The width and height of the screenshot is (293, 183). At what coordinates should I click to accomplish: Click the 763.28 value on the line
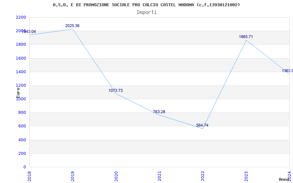click(x=159, y=112)
